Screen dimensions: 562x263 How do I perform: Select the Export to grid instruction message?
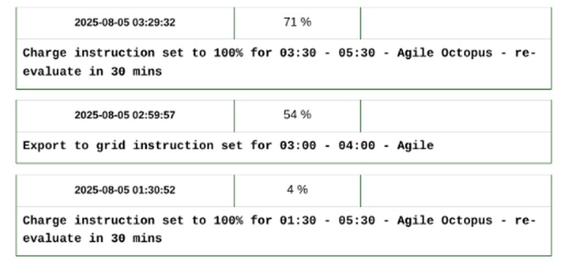click(228, 146)
